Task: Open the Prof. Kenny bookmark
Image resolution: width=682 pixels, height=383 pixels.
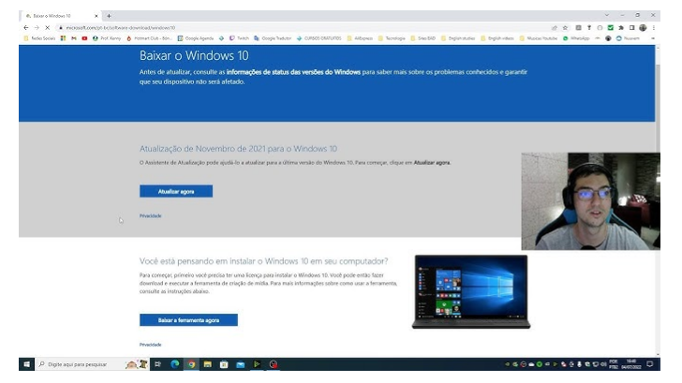Action: point(107,38)
